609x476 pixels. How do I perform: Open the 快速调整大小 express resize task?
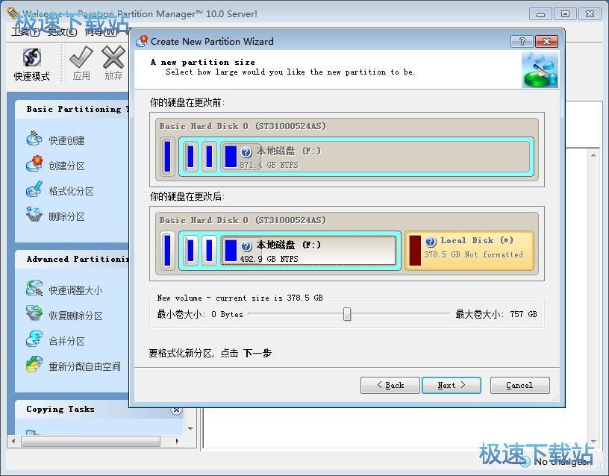pos(64,289)
